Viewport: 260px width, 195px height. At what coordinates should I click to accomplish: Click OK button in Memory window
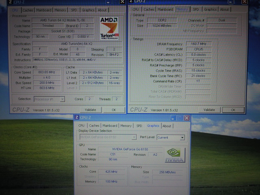[233, 110]
